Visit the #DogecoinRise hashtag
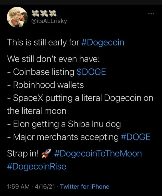Image resolution: width=162 pixels, height=196 pixels. pos(36,167)
